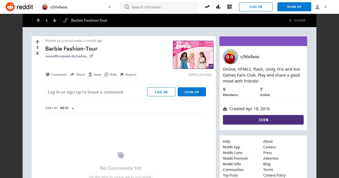Open the All bar chart icon
The height and width of the screenshot is (178, 339).
coord(218,7)
